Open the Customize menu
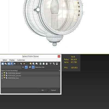 [21, 60]
